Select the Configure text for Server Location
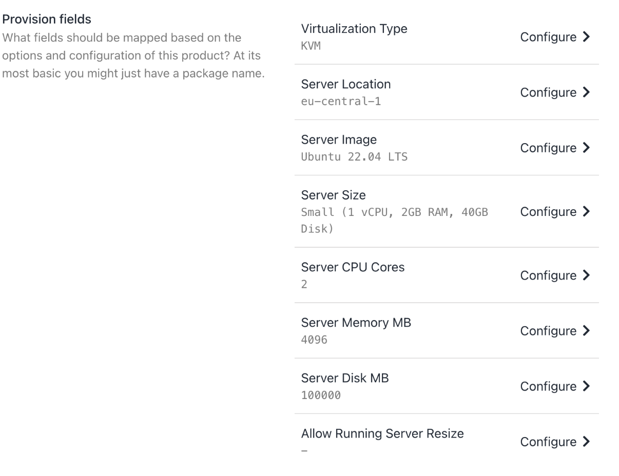The image size is (619, 476). [548, 92]
